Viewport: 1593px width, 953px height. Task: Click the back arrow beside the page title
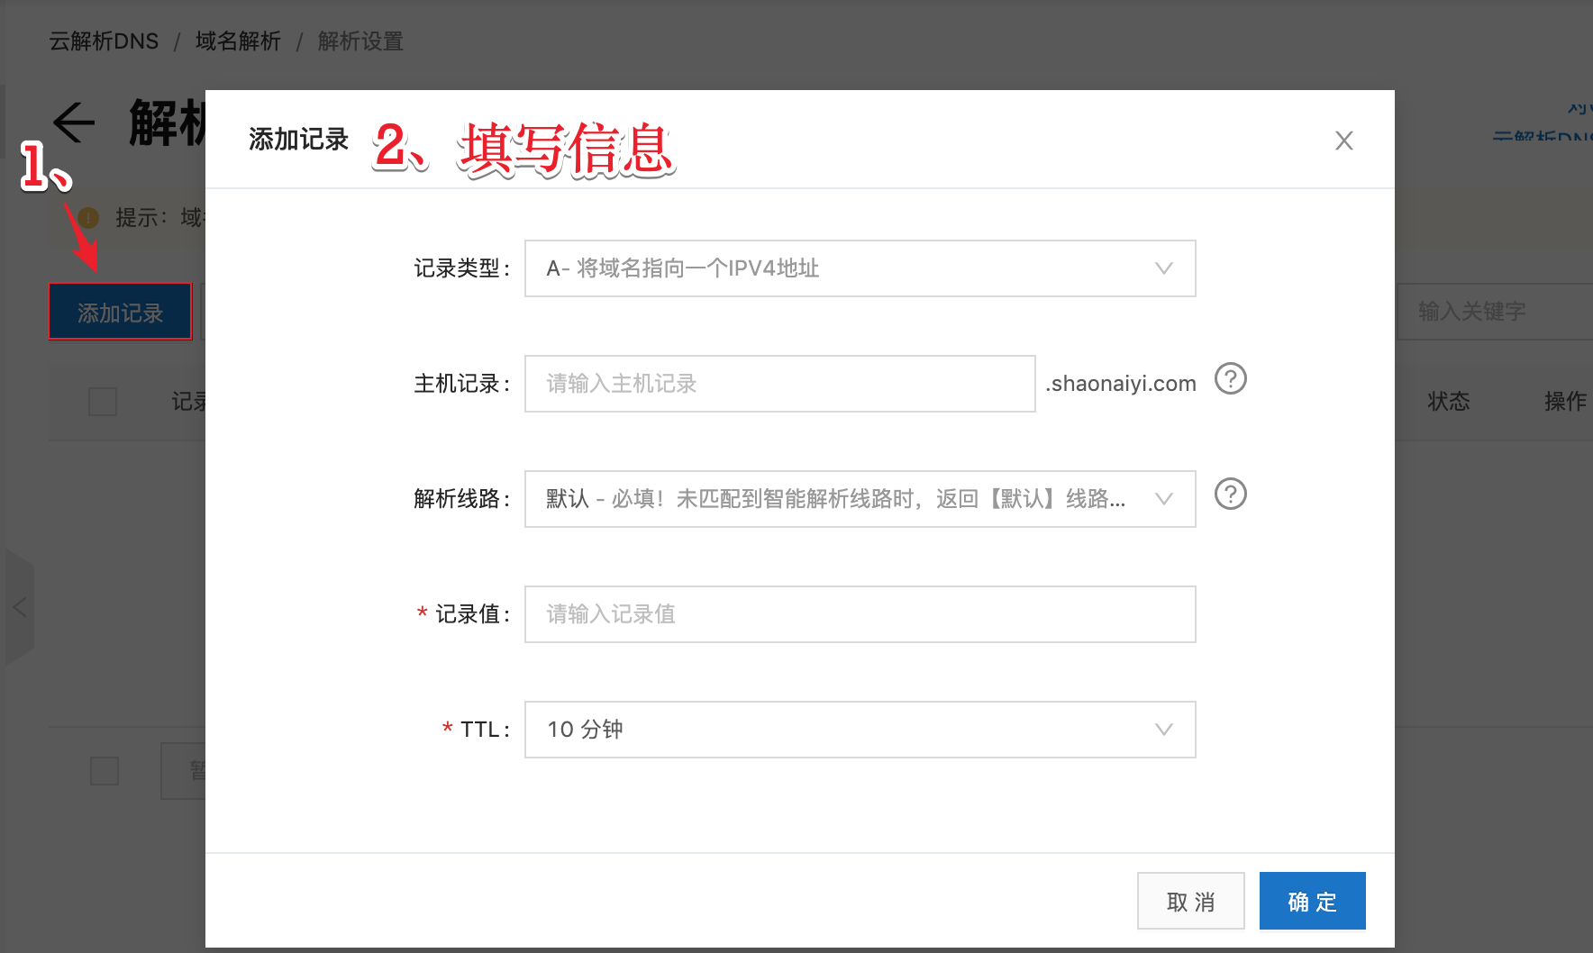tap(72, 124)
